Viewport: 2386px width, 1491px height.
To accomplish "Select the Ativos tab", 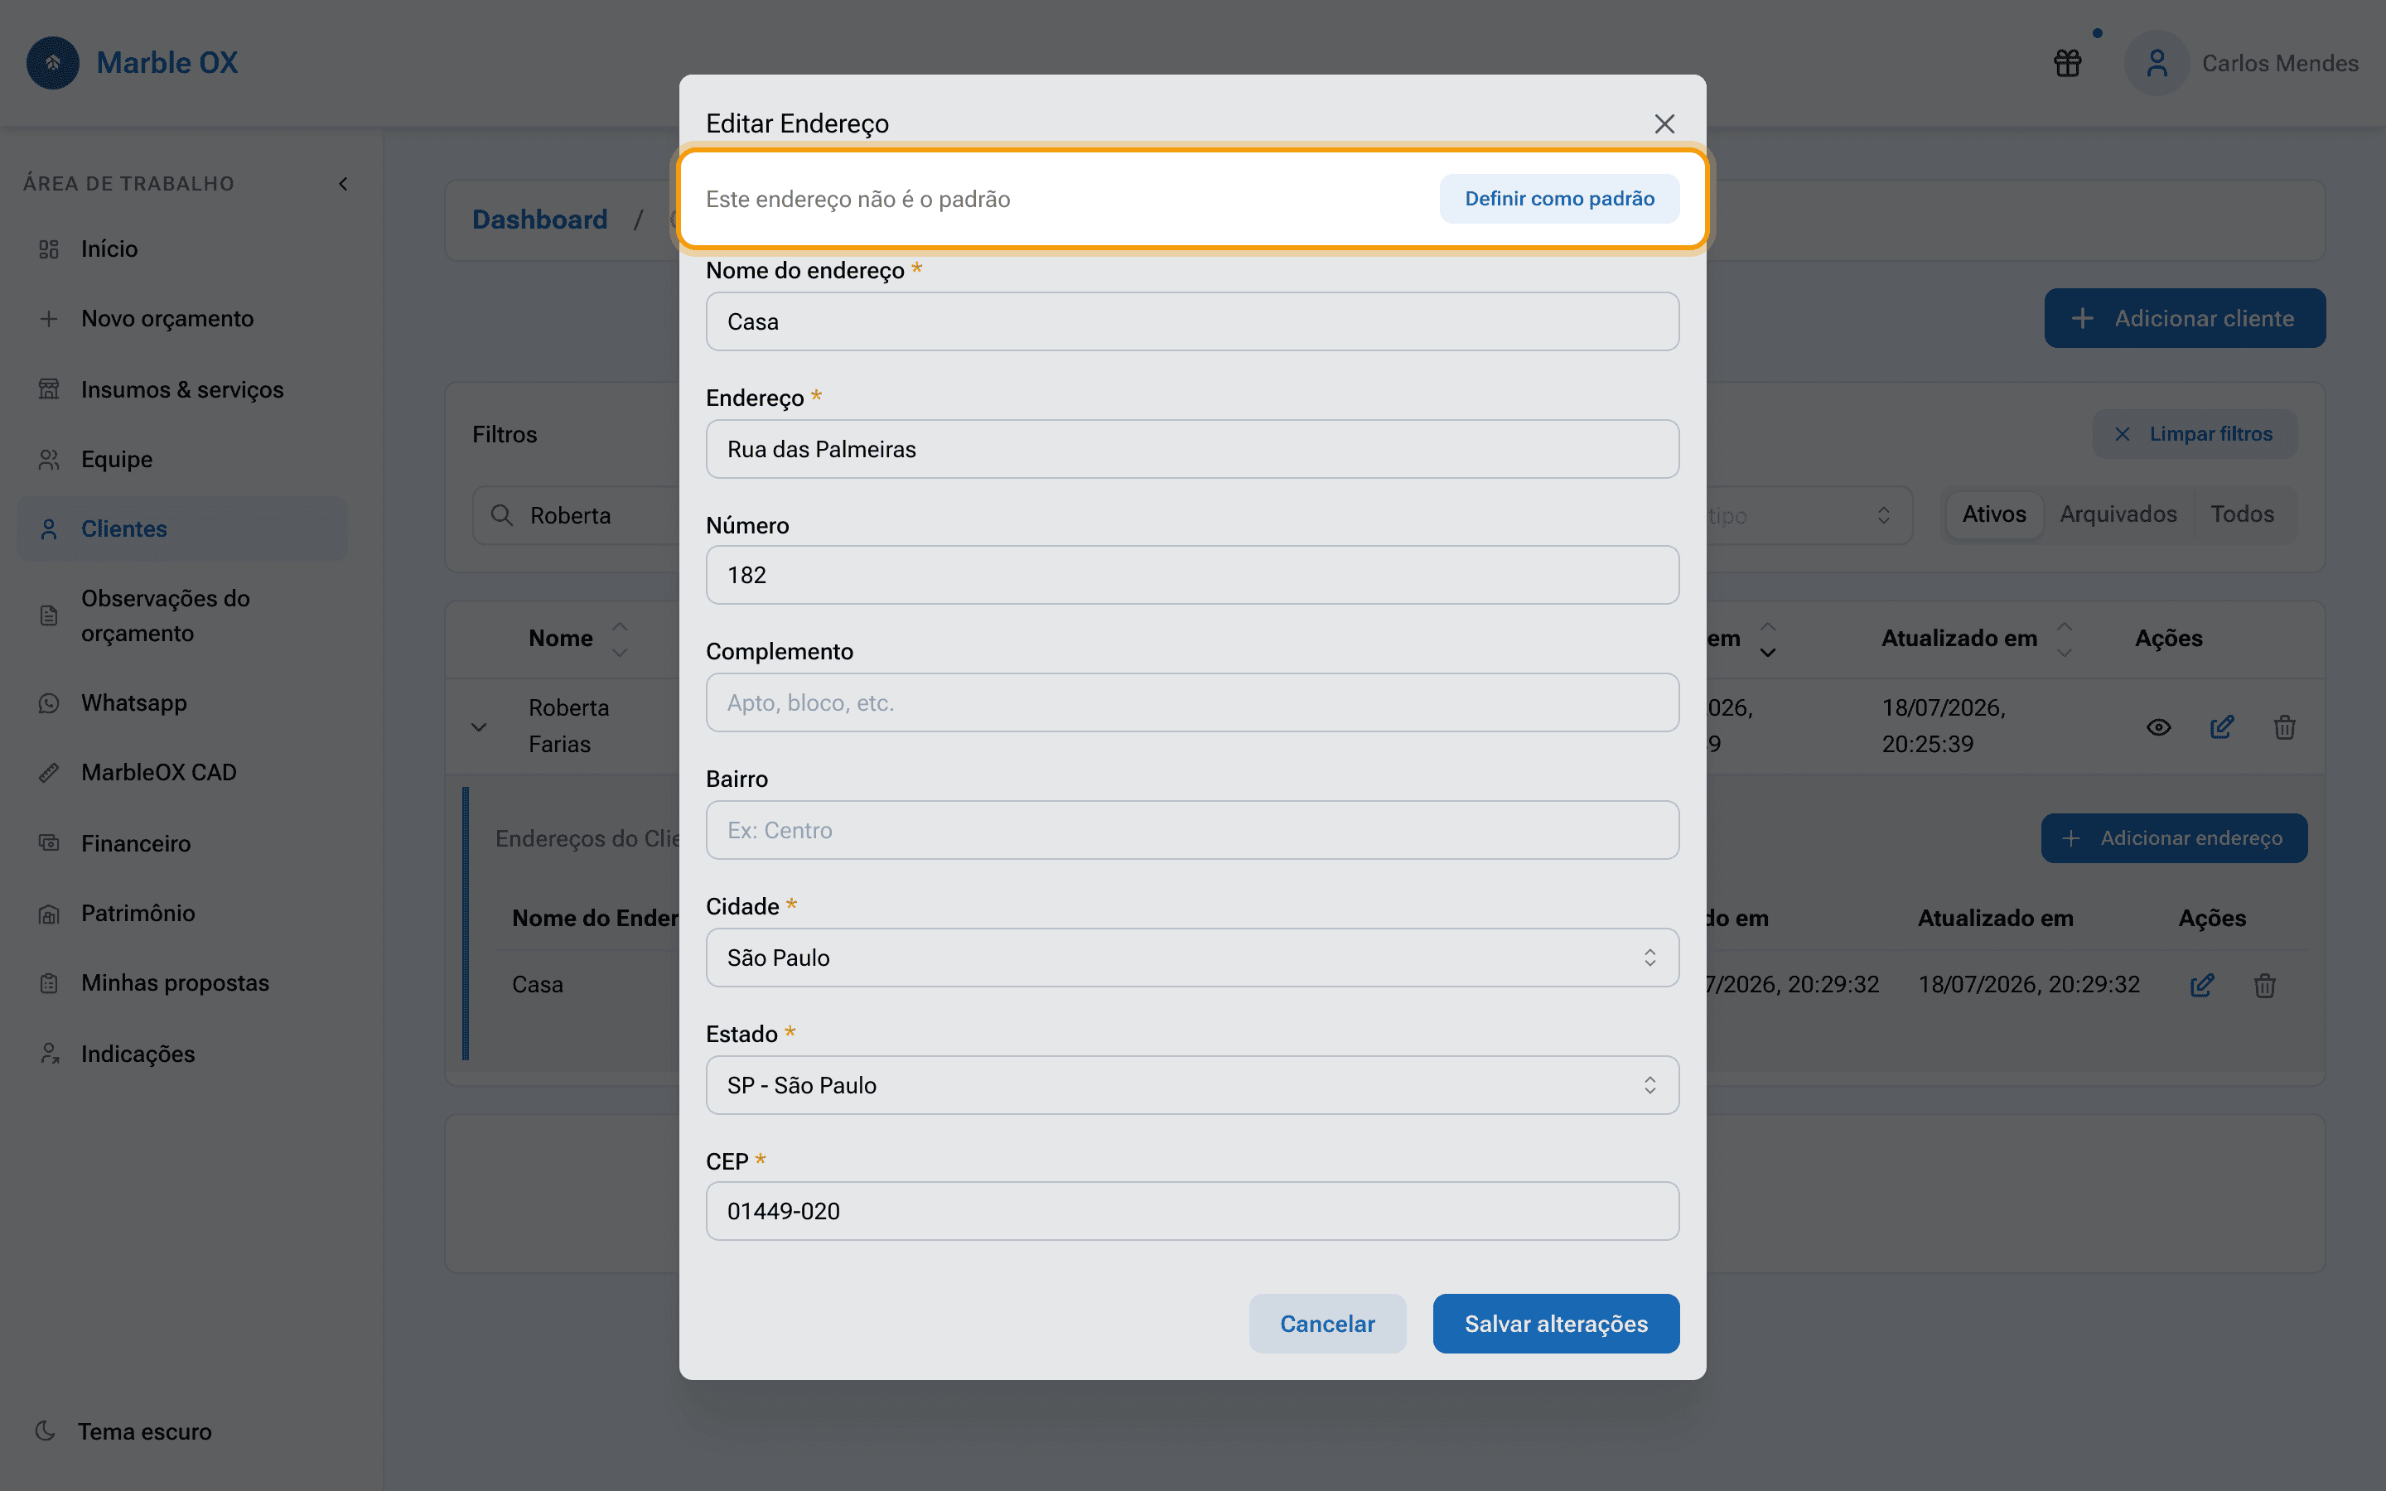I will (x=1993, y=514).
